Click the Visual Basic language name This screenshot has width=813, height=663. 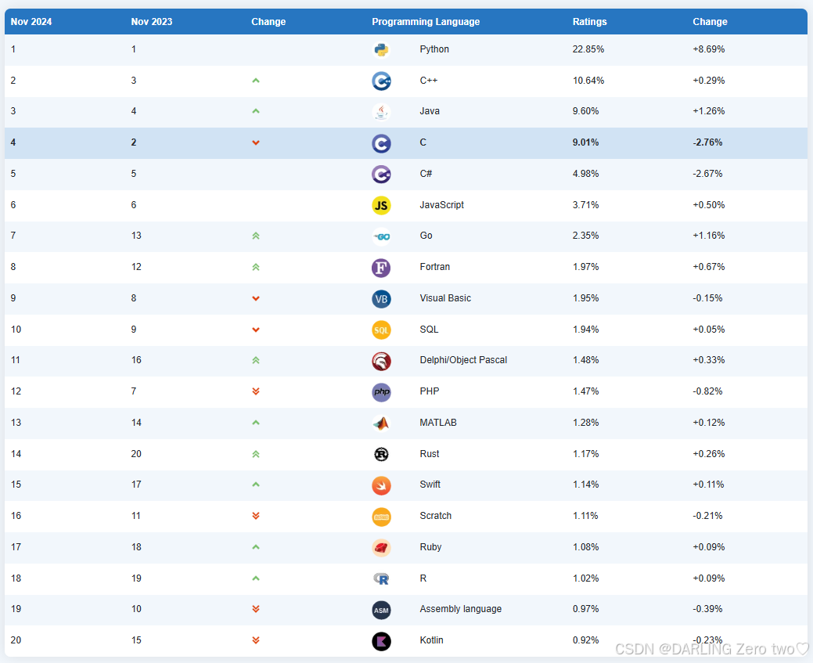pyautogui.click(x=445, y=298)
